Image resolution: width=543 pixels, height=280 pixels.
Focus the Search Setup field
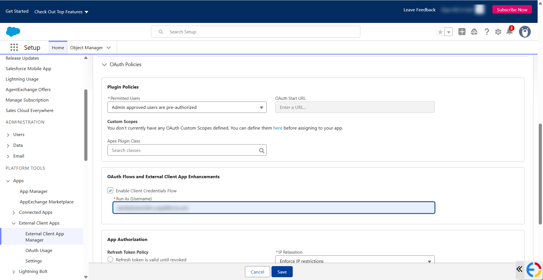[x=256, y=32]
